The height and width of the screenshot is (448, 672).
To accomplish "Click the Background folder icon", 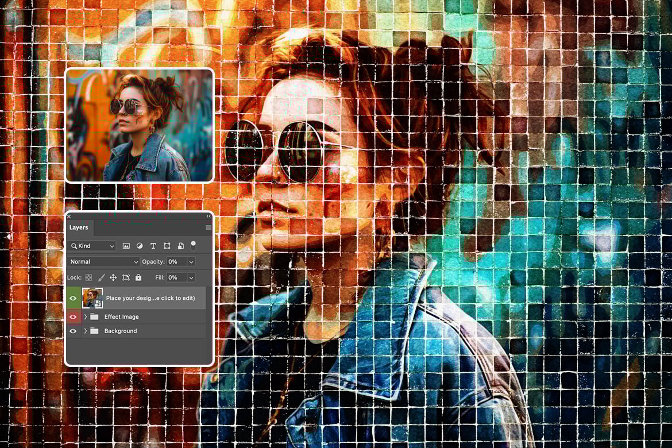I will [x=94, y=331].
